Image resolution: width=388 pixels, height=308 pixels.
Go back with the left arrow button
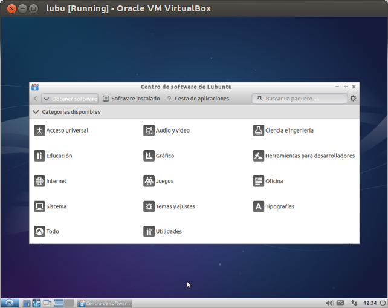point(35,99)
